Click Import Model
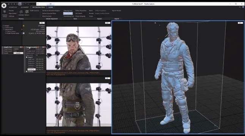The height and width of the screenshot is (136, 245). point(116,11)
